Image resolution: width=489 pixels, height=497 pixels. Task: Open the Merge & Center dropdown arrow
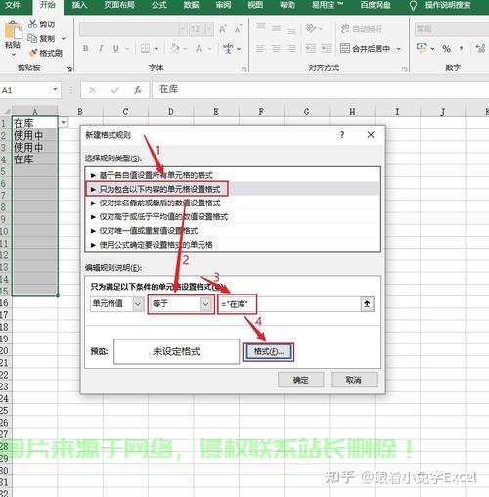(x=398, y=49)
